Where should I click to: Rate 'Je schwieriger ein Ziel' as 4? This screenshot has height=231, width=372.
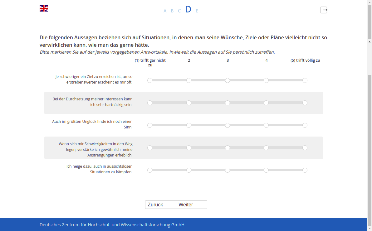coord(266,80)
